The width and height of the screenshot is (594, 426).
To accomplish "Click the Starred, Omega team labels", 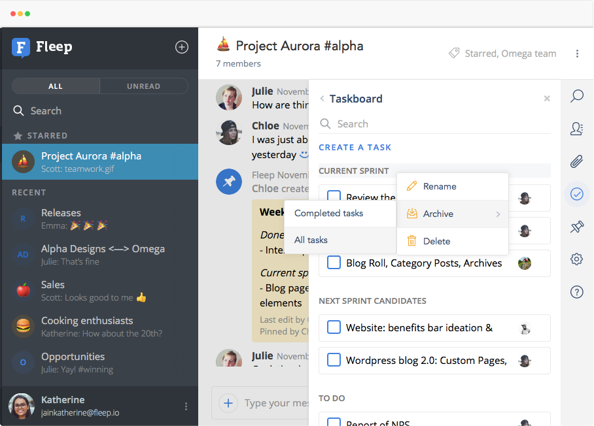I will click(510, 54).
